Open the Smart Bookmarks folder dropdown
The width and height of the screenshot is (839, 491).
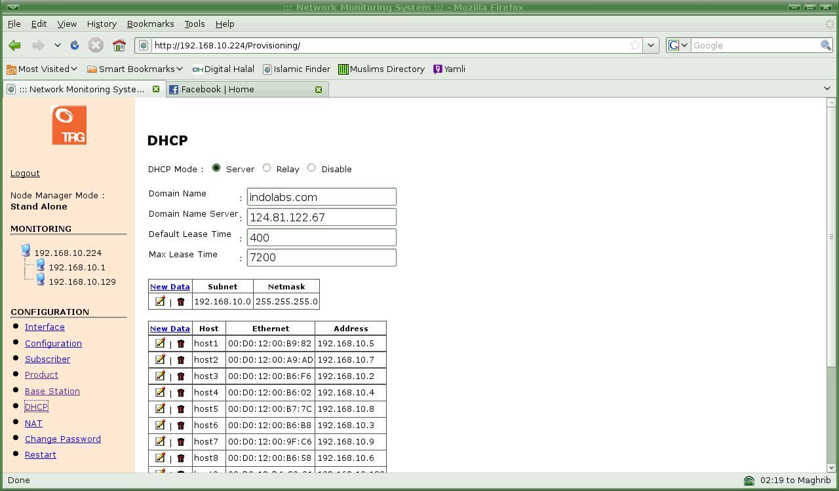(x=134, y=69)
